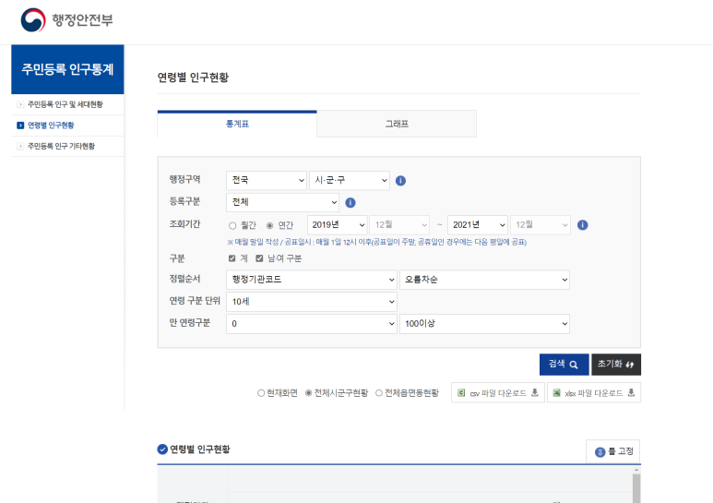Click refresh icon in 초기화 button
713x503 pixels.
click(x=630, y=365)
